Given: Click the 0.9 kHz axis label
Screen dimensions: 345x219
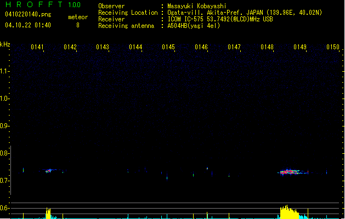Looking at the screenshot, I should (x=4, y=126).
